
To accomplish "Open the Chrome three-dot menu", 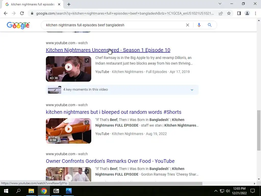I will [x=255, y=13].
